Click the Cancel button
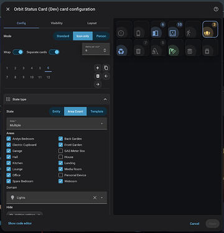Screen dimensions: 224x233 pos(194,224)
